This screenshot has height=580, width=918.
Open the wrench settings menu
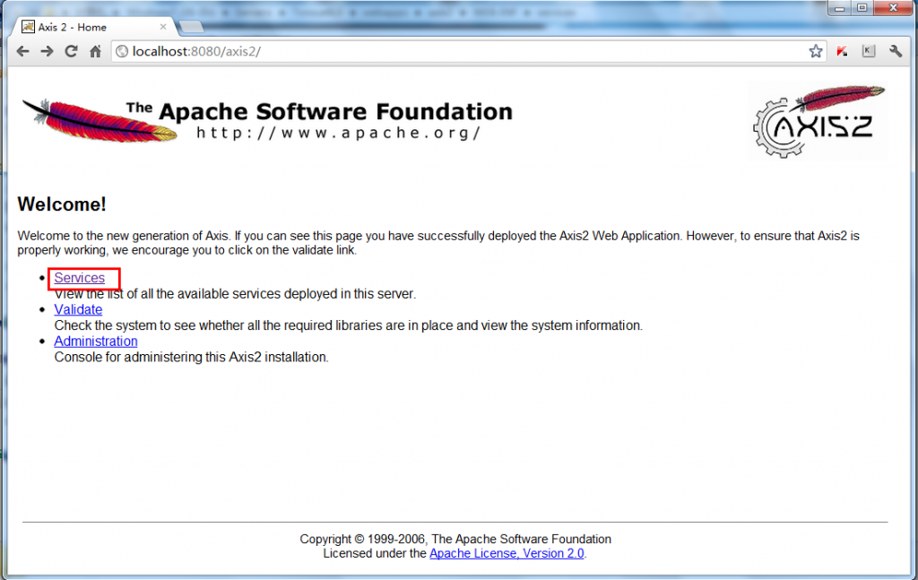[x=896, y=51]
